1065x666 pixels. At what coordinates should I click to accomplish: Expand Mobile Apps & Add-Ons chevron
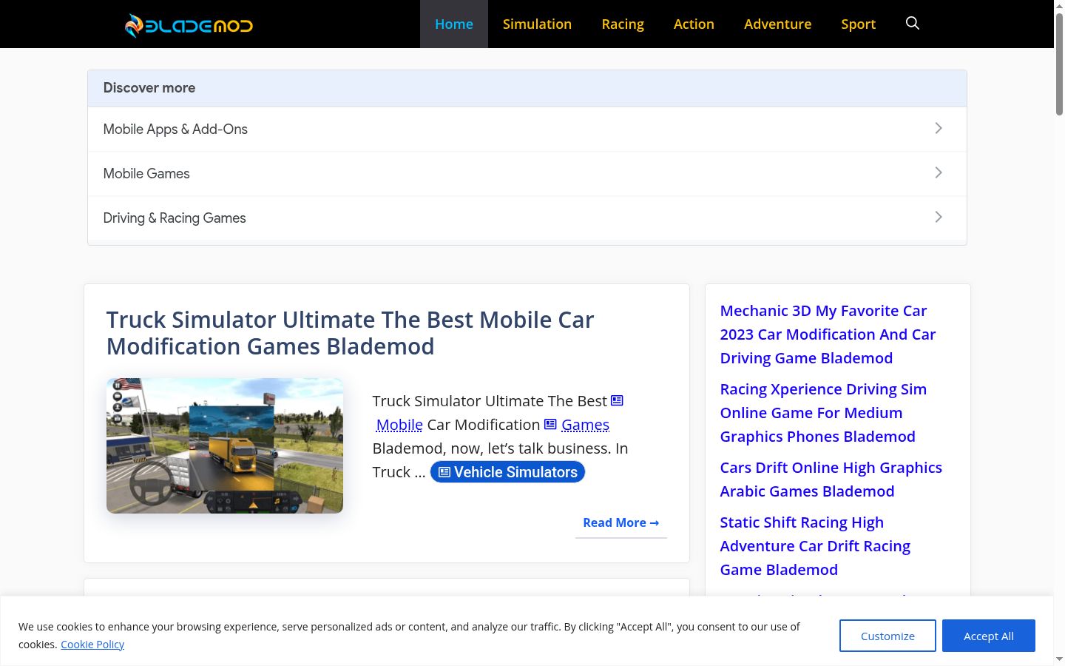pyautogui.click(x=939, y=129)
